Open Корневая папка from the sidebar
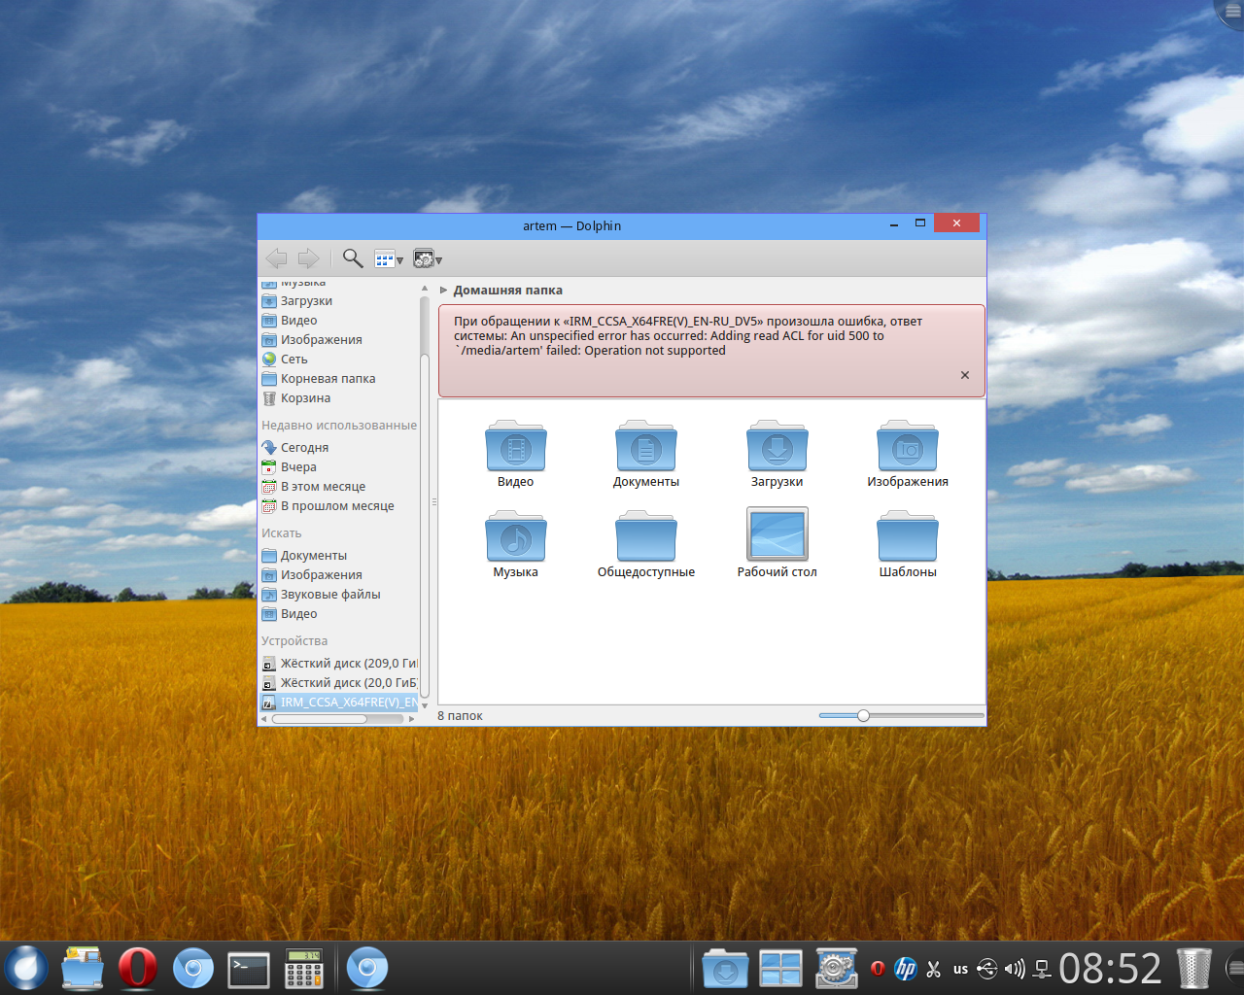Viewport: 1244px width, 995px height. pos(328,379)
